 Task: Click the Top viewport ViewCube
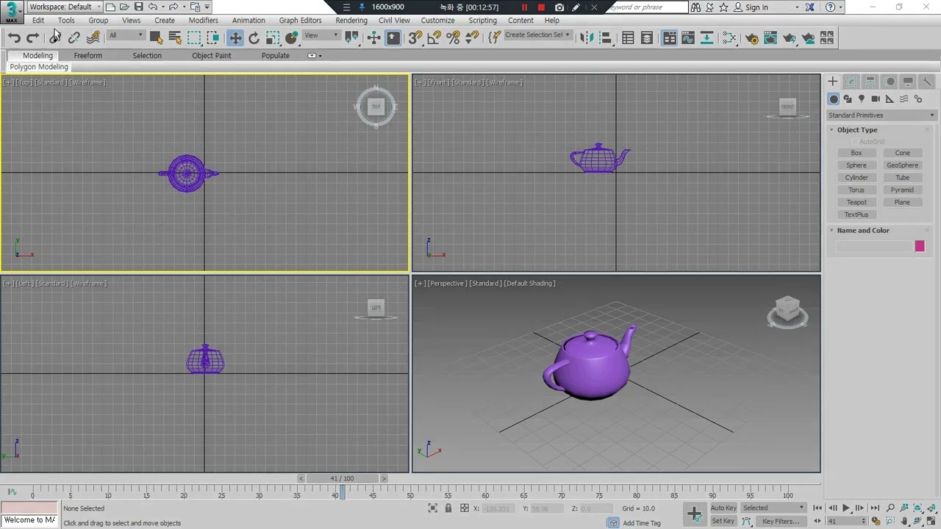(376, 107)
